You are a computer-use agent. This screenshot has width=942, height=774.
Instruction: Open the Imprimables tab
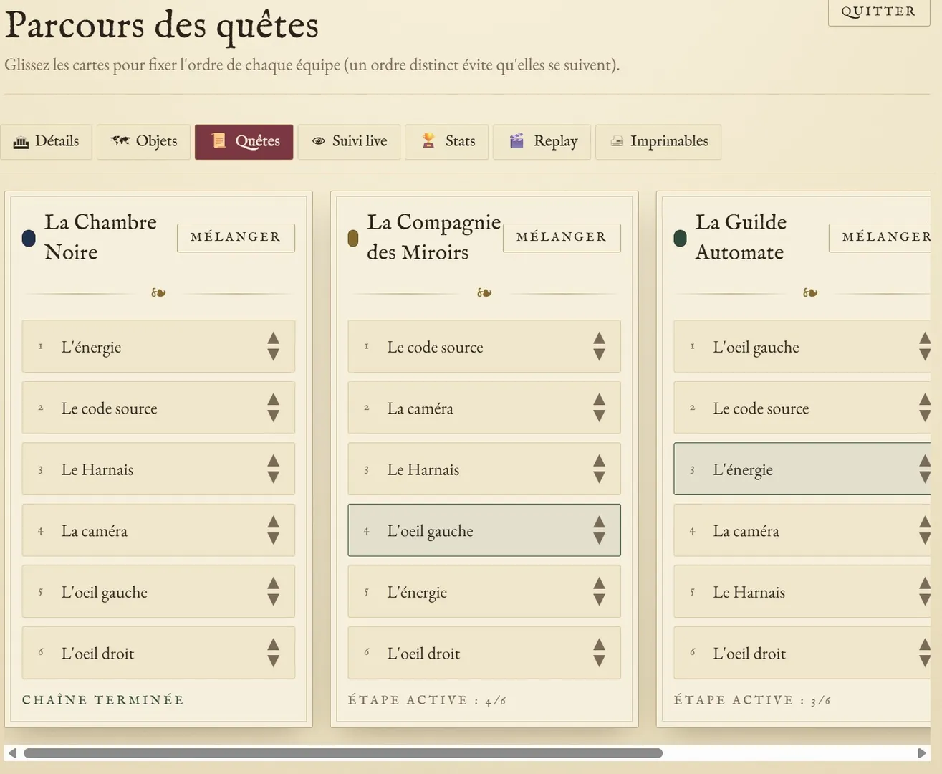[x=658, y=142]
